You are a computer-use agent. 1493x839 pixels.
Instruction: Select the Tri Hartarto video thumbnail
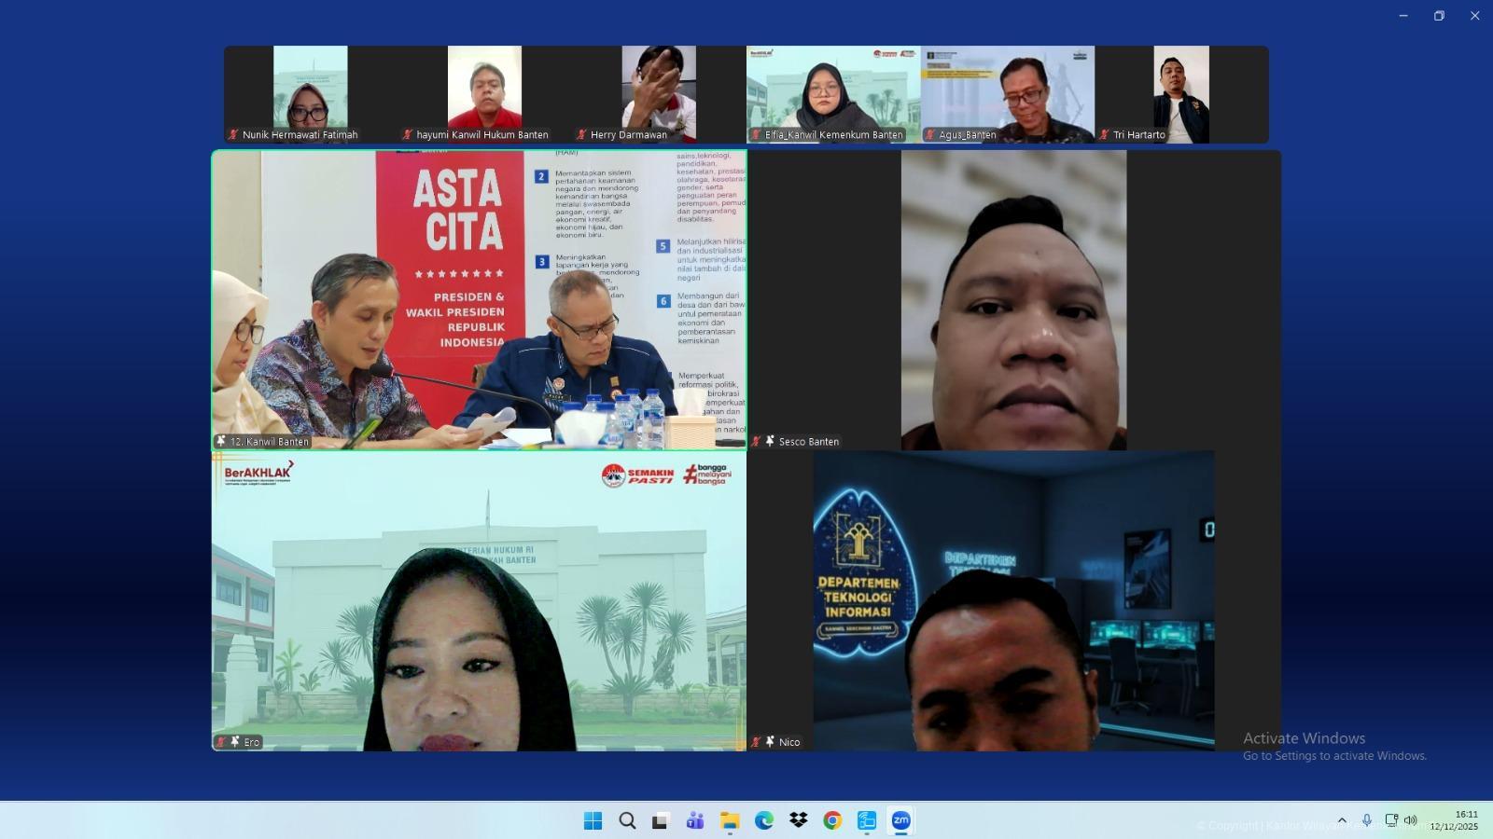pos(1180,93)
